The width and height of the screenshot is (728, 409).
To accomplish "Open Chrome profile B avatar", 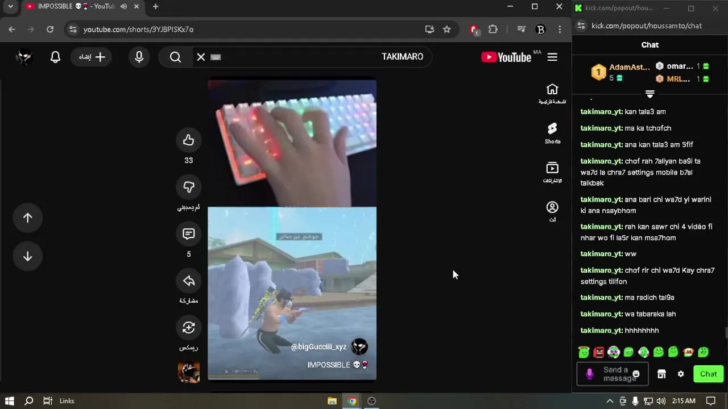I will coord(541,30).
